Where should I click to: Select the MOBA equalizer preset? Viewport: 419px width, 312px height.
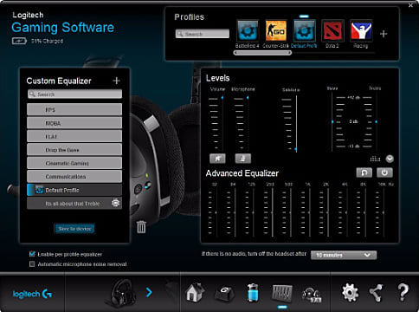(74, 123)
